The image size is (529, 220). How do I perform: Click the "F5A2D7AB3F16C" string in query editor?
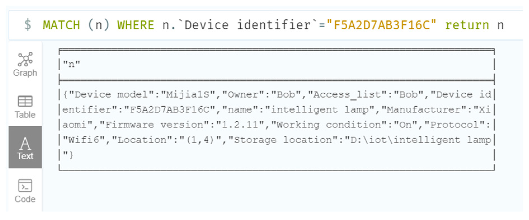381,25
